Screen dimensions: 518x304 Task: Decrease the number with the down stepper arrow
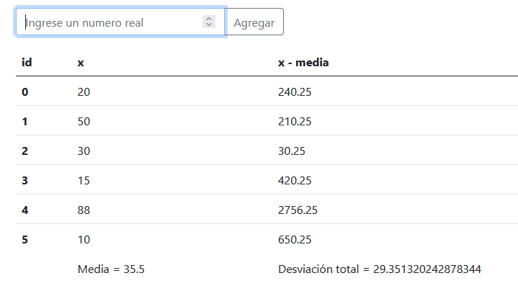pyautogui.click(x=209, y=24)
